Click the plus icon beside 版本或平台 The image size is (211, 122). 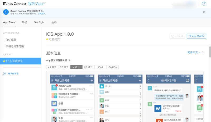(5, 74)
